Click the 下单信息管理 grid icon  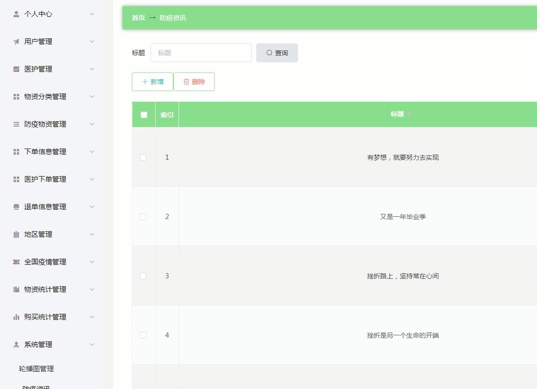click(16, 152)
